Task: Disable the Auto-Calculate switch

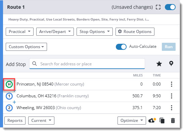Action: [121, 47]
